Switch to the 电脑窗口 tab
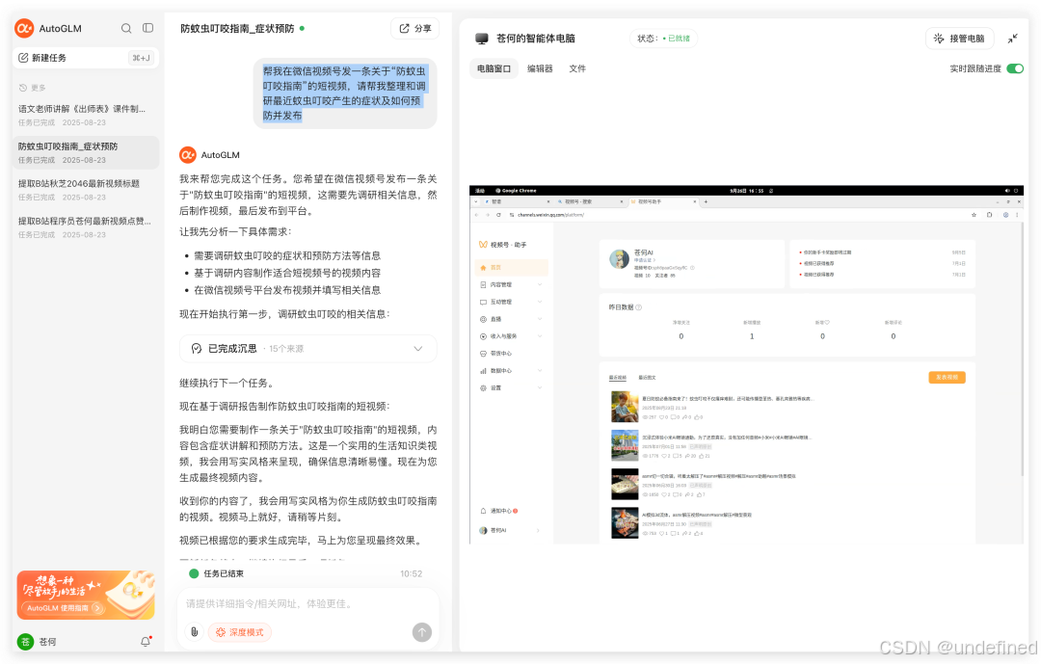The width and height of the screenshot is (1041, 664). point(494,68)
